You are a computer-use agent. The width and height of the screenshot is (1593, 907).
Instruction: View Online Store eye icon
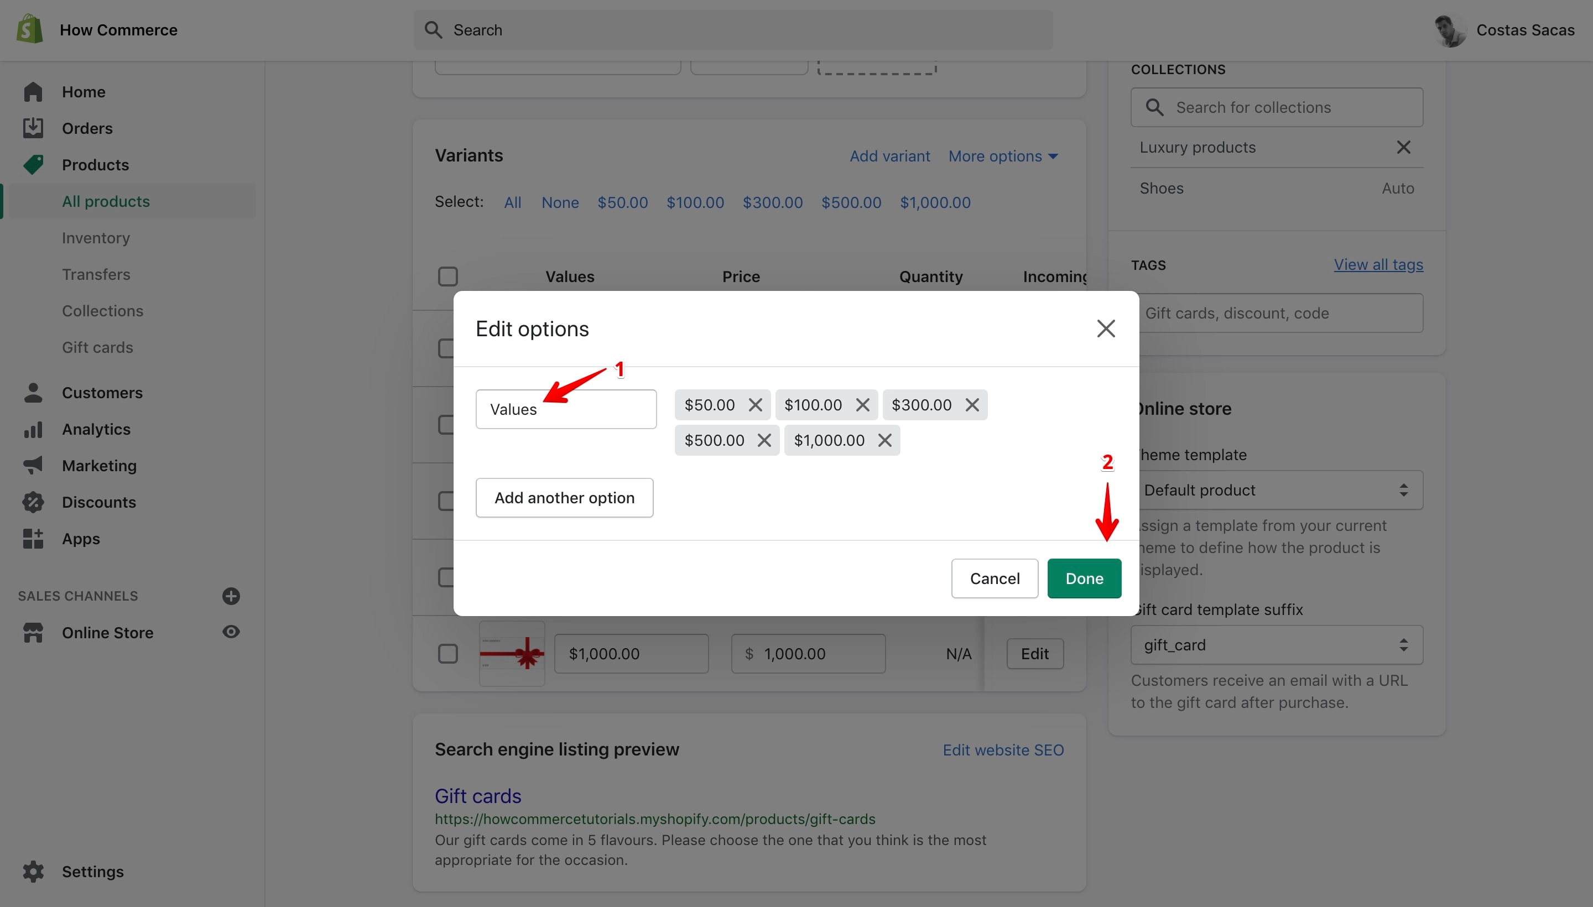(x=231, y=632)
